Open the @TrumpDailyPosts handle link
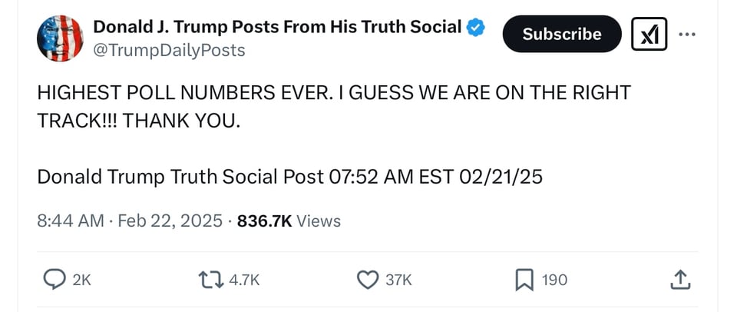 169,50
